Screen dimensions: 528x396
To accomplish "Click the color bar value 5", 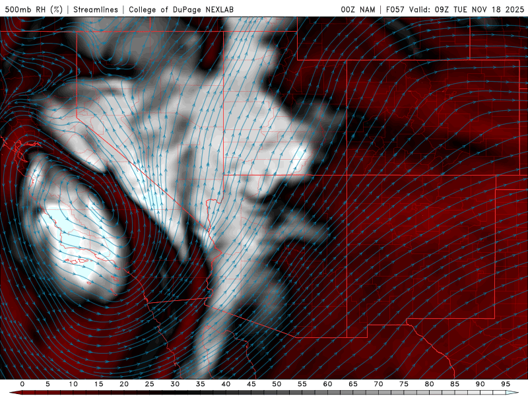I will [x=48, y=384].
